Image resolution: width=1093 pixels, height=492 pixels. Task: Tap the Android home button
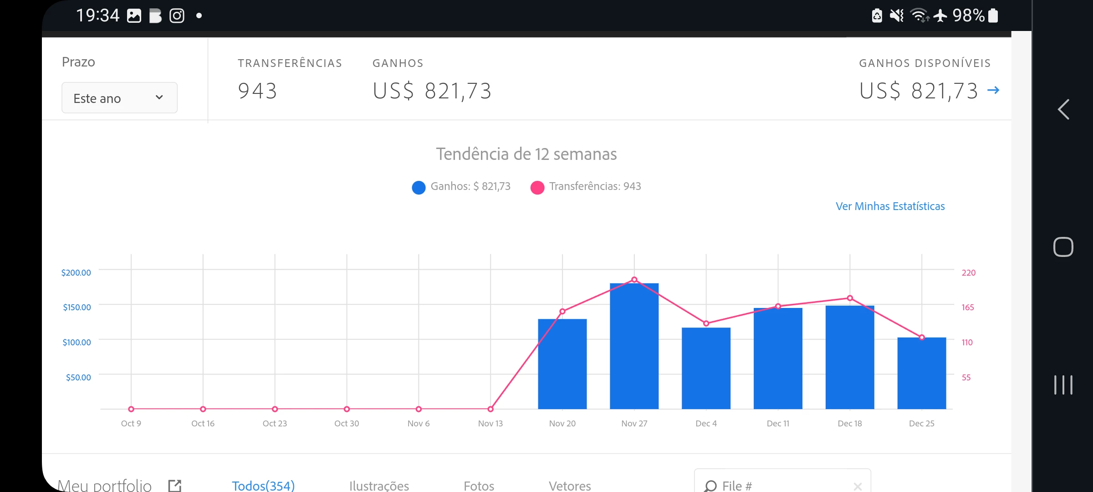click(1063, 247)
